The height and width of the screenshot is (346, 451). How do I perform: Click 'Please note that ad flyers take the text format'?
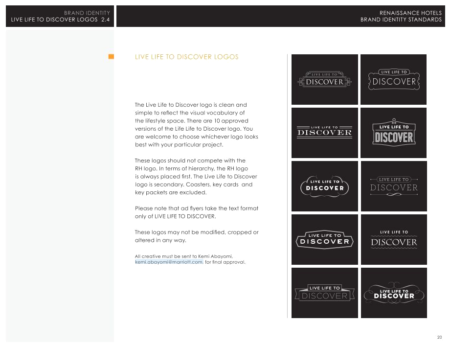(x=197, y=208)
